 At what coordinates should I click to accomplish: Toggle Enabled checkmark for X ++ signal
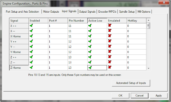[x=31, y=26]
